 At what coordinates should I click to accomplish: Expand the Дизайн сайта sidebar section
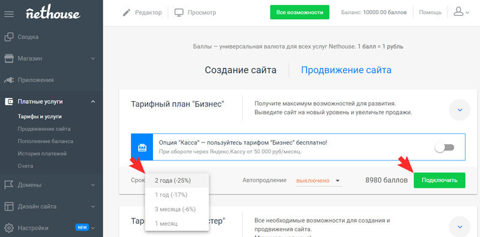(94, 206)
